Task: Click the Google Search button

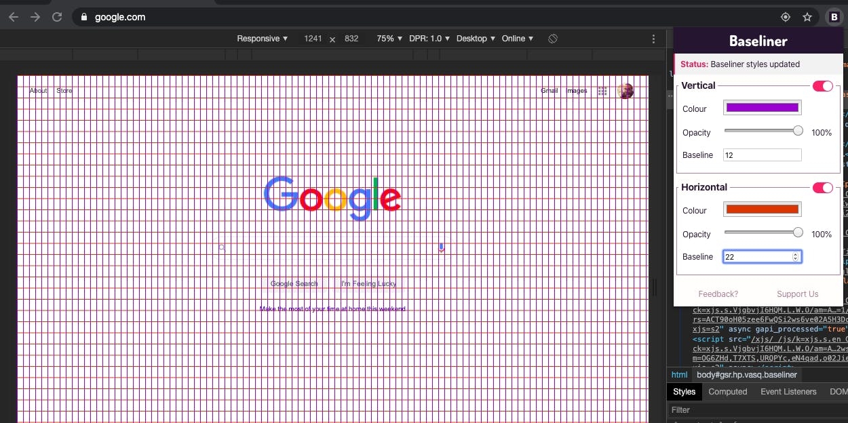Action: coord(294,284)
